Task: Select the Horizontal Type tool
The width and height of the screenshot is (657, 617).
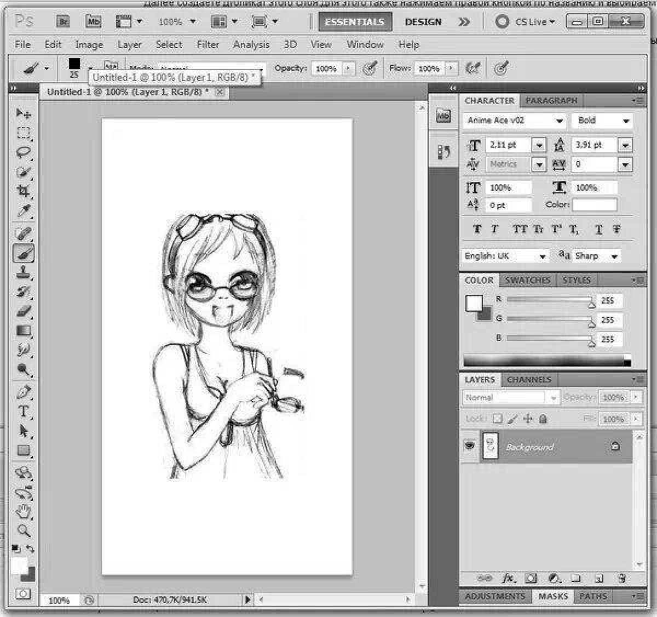Action: coord(23,412)
